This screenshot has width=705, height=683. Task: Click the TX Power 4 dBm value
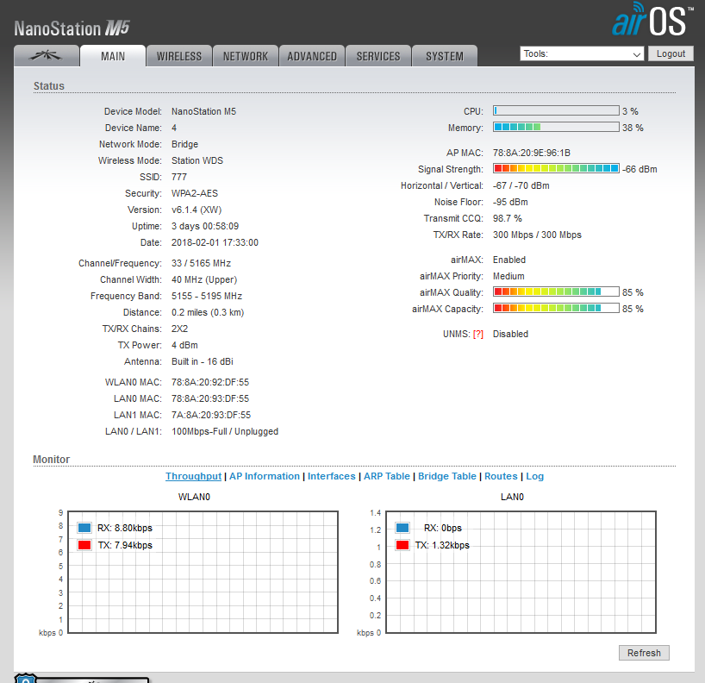click(x=184, y=345)
